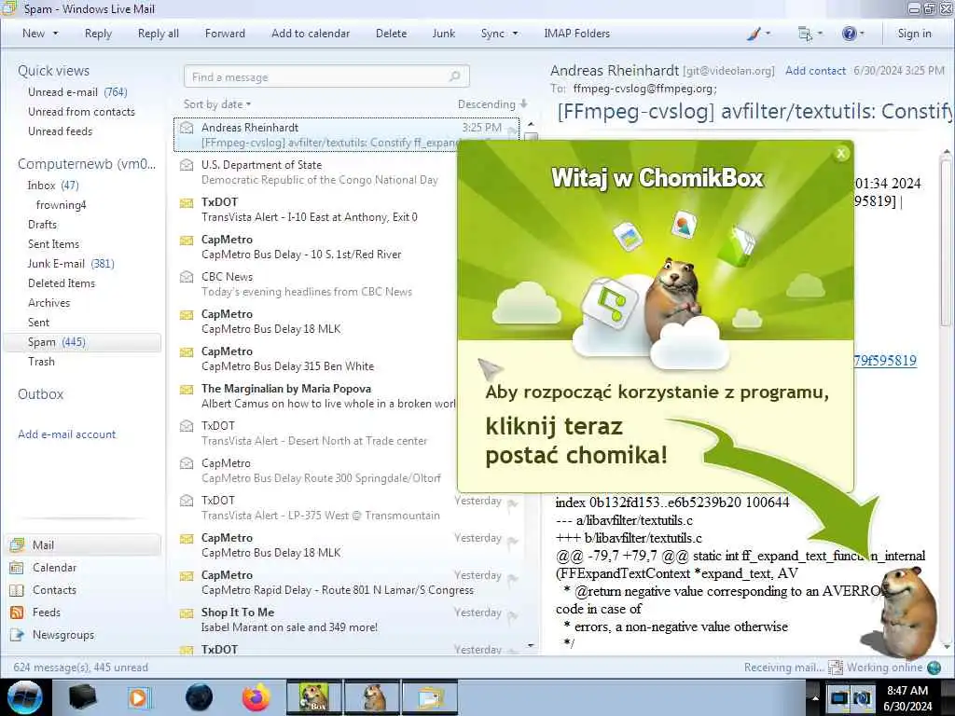Screen dimensions: 955x716
Task: Open the media player taskbar icon
Action: pyautogui.click(x=139, y=697)
